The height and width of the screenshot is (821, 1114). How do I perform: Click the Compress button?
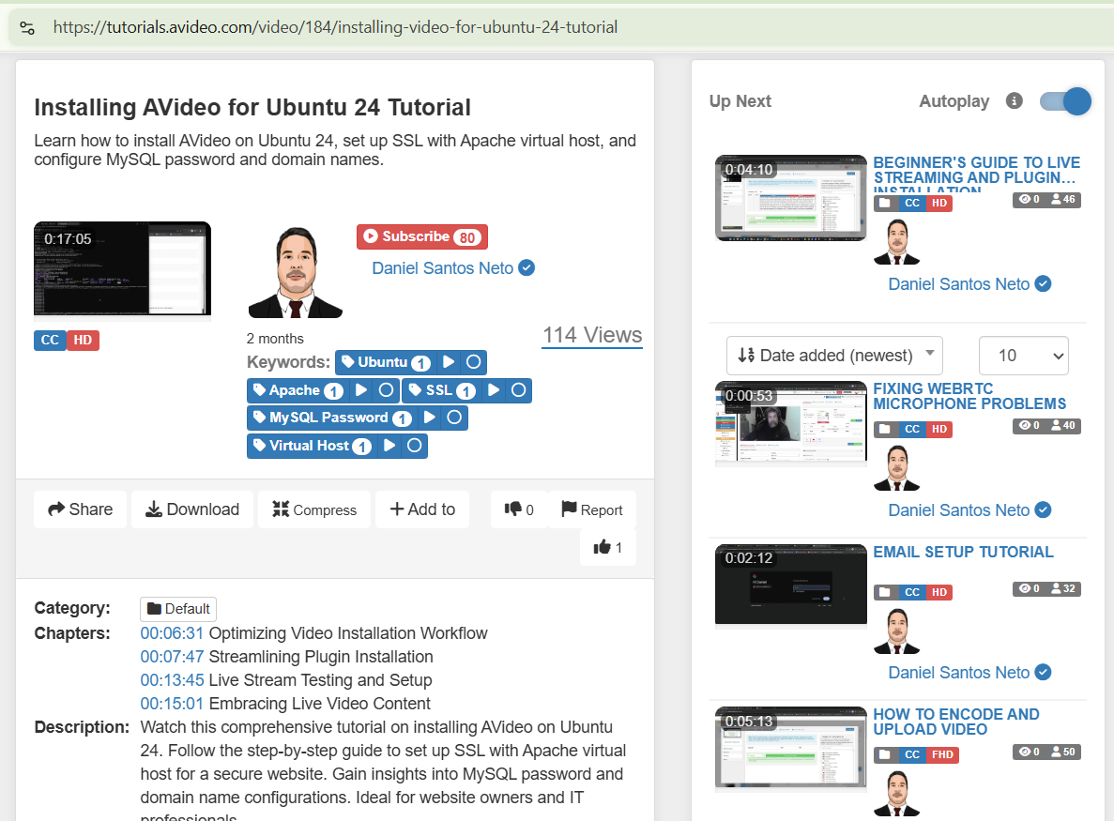click(314, 509)
